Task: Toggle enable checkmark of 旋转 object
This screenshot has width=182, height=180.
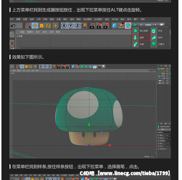Action: tap(169, 69)
